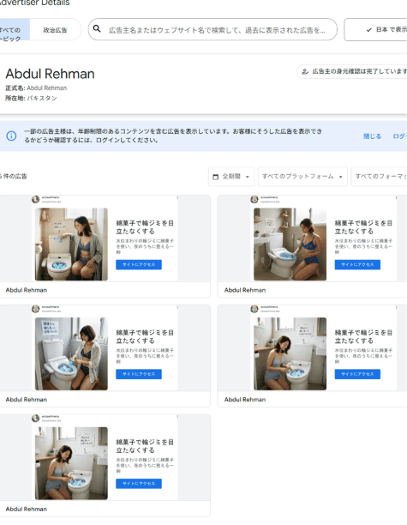The width and height of the screenshot is (407, 525).
Task: Click the 5 件の広告 count text
Action: point(14,177)
